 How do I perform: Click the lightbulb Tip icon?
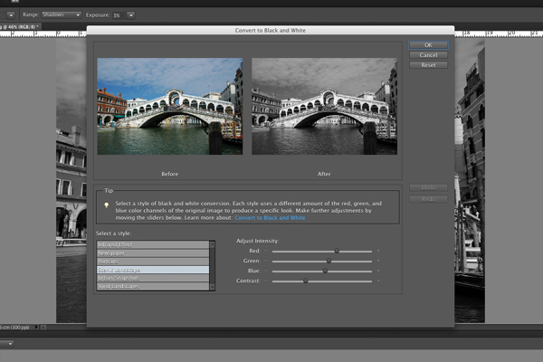click(x=108, y=205)
